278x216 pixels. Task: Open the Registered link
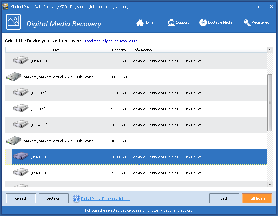[260, 22]
